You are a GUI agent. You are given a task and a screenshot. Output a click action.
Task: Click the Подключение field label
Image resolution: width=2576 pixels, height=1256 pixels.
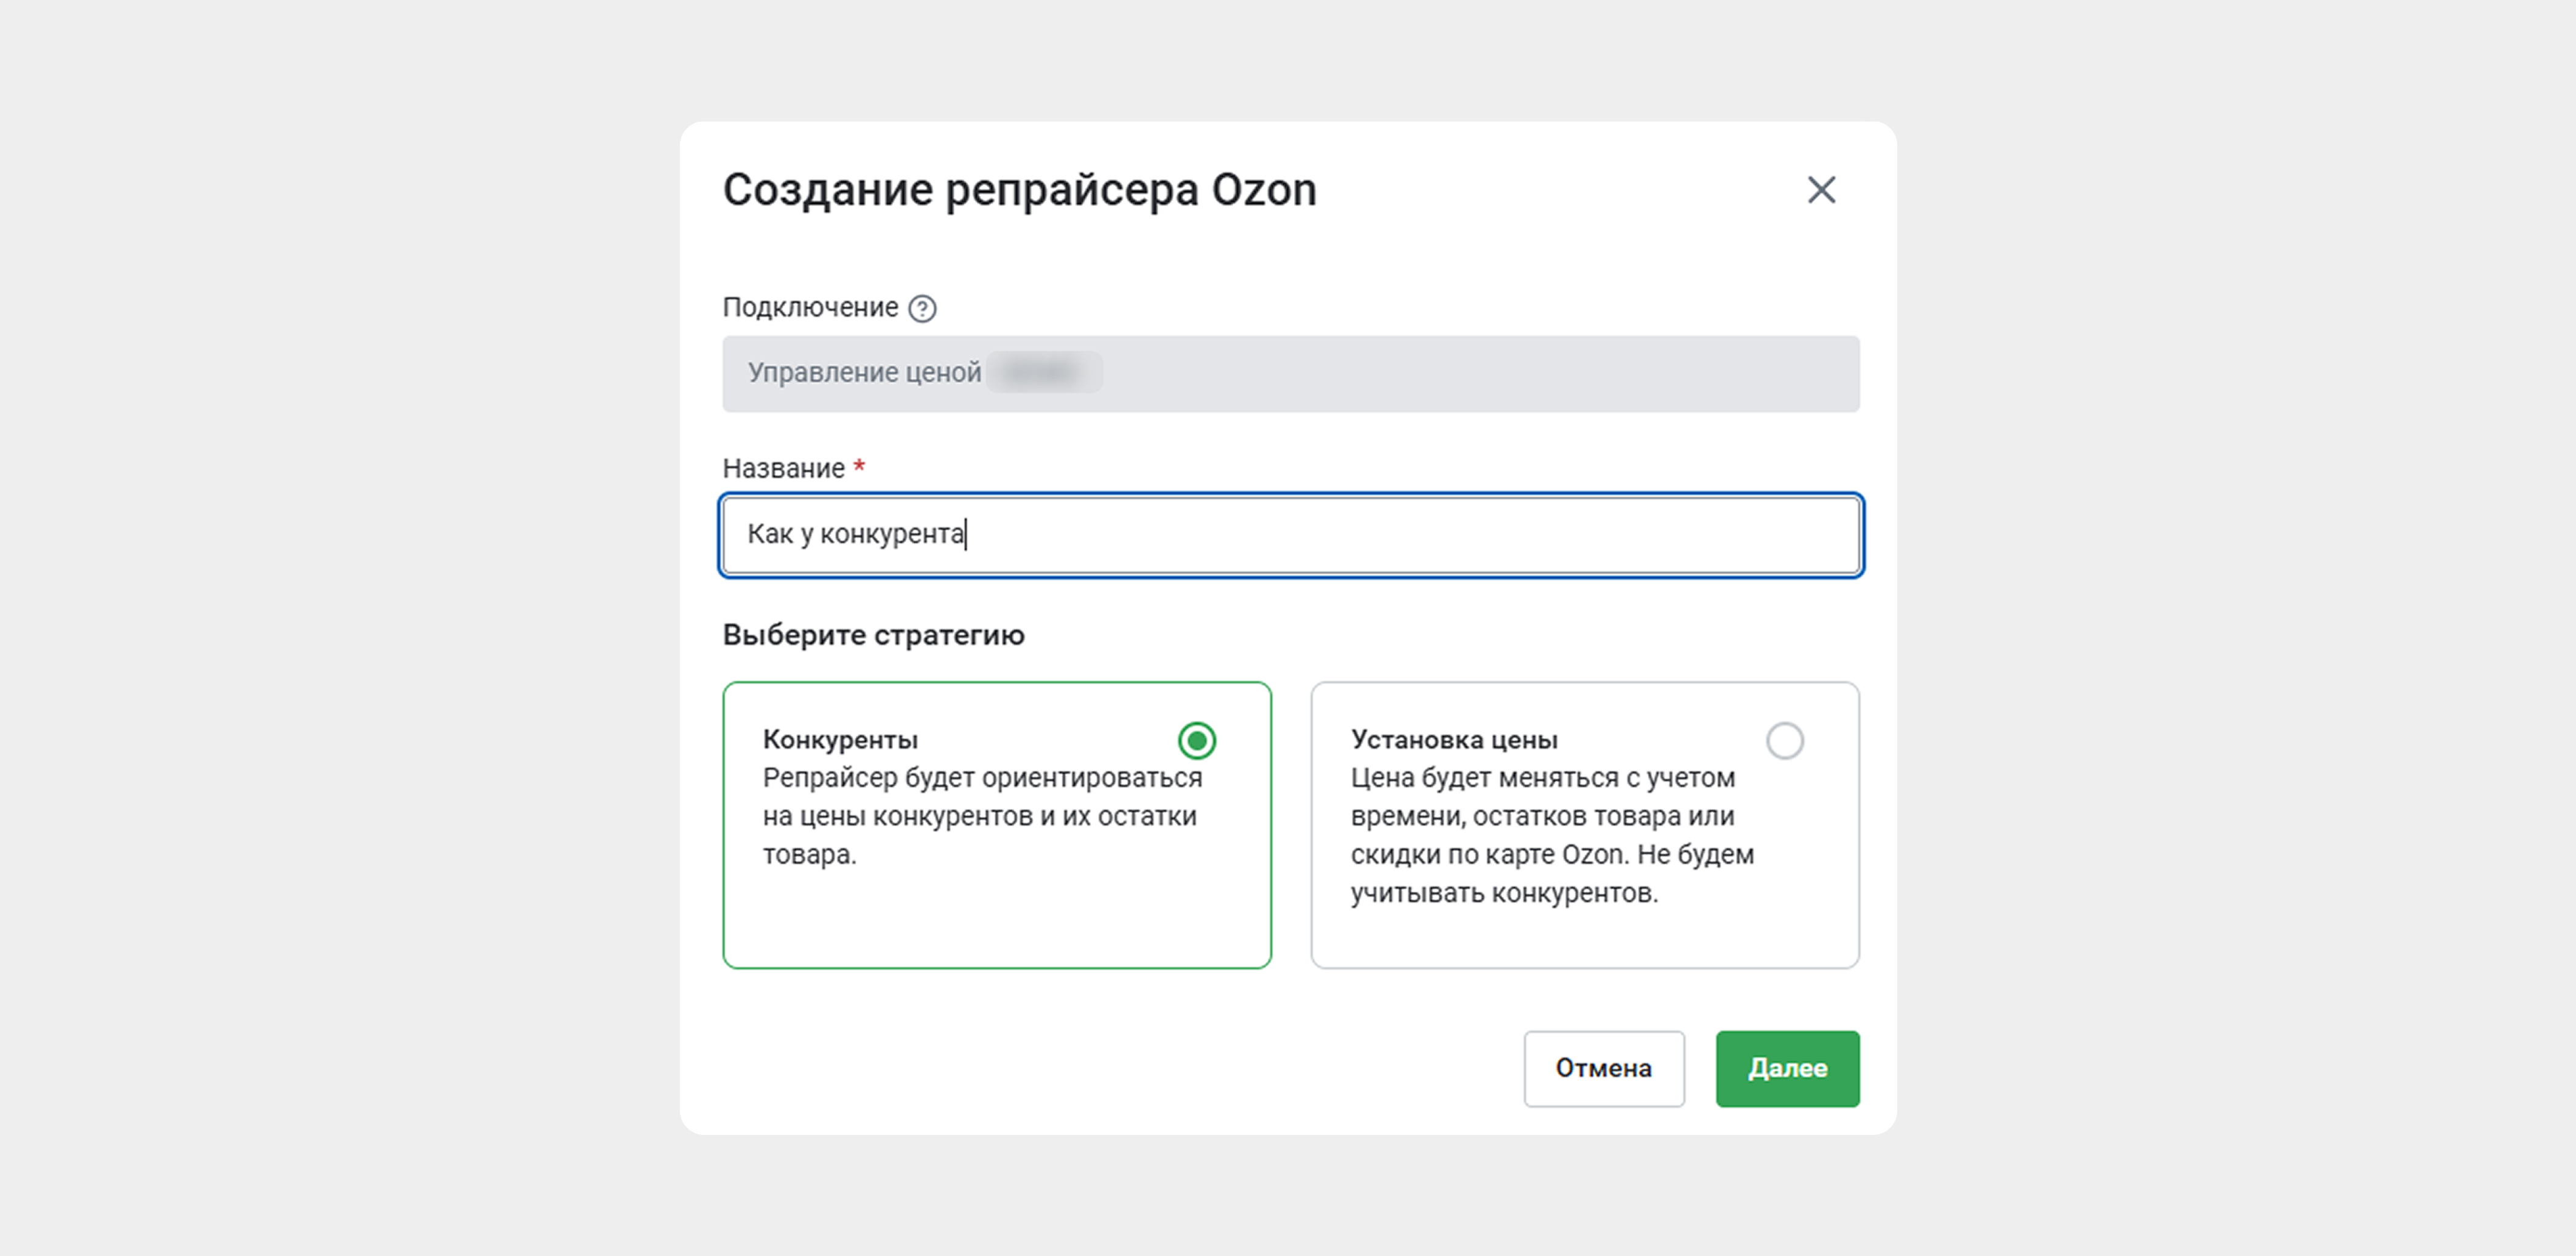810,308
